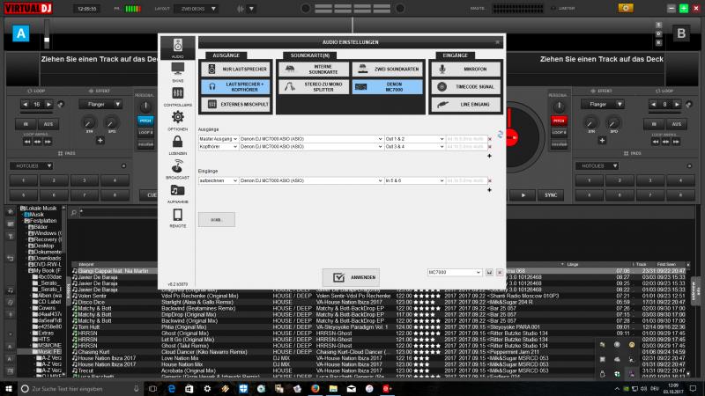This screenshot has width=705, height=396.
Task: Choose Zwei Soundkarten option
Action: [x=388, y=70]
